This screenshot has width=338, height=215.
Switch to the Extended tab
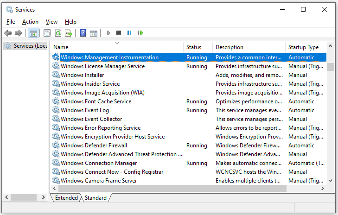click(x=66, y=198)
